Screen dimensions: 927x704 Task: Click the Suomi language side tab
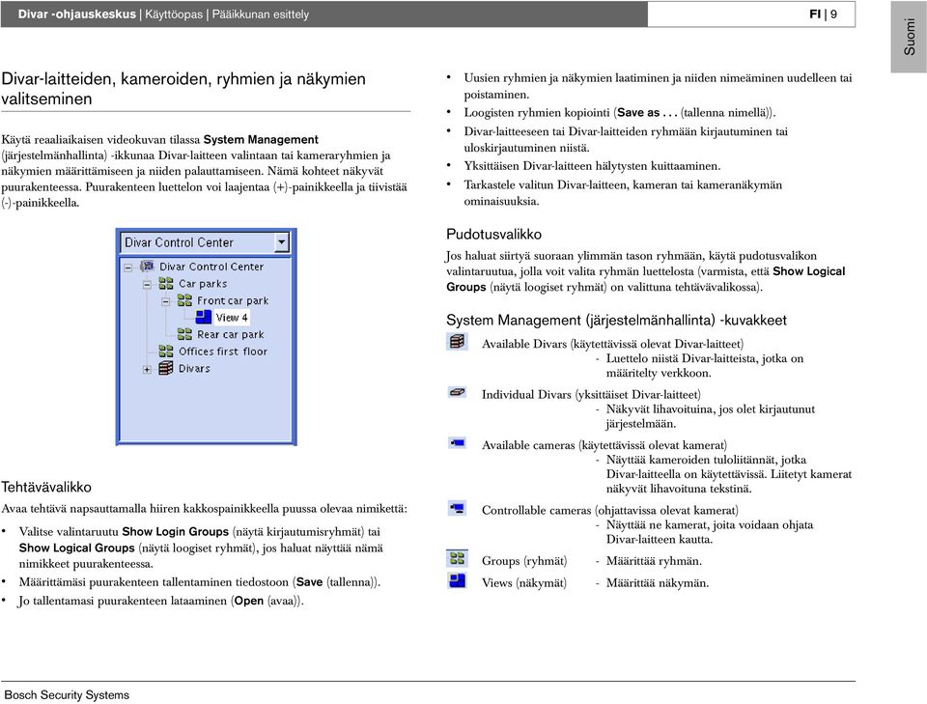909,37
